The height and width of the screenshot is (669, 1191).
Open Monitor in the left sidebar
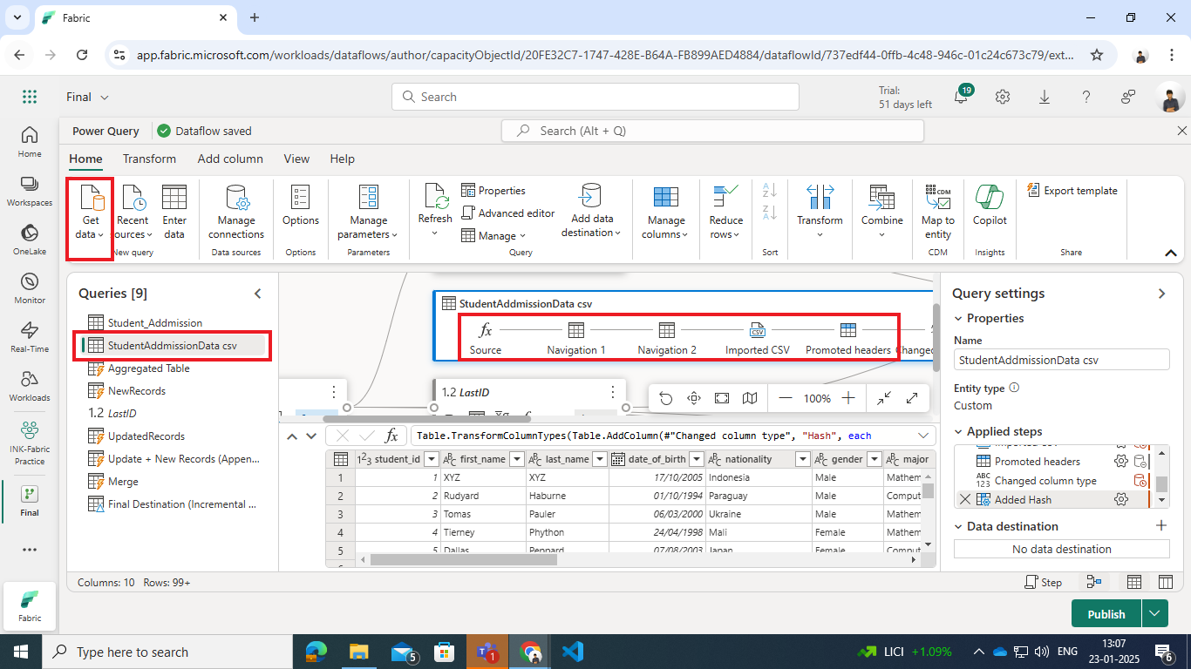click(30, 289)
